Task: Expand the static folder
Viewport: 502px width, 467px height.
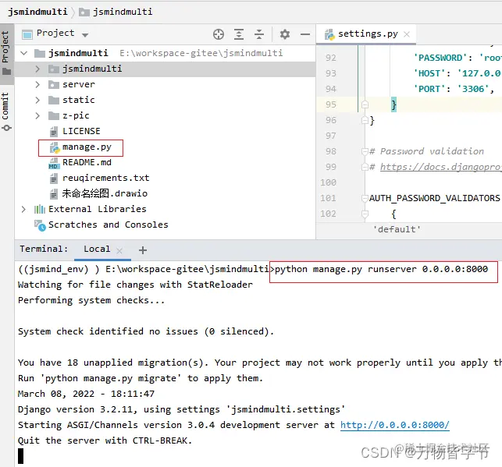Action: coord(37,100)
